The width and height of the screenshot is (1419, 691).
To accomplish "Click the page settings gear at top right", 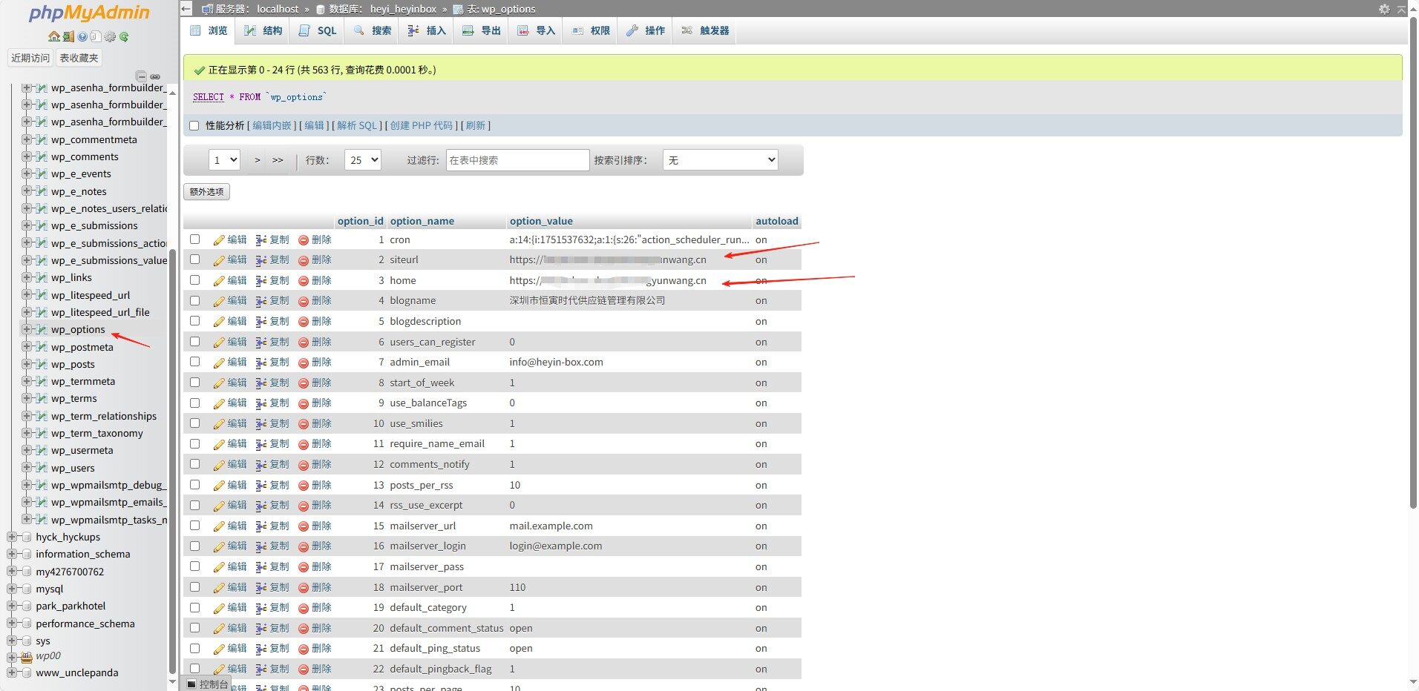I will (1384, 9).
